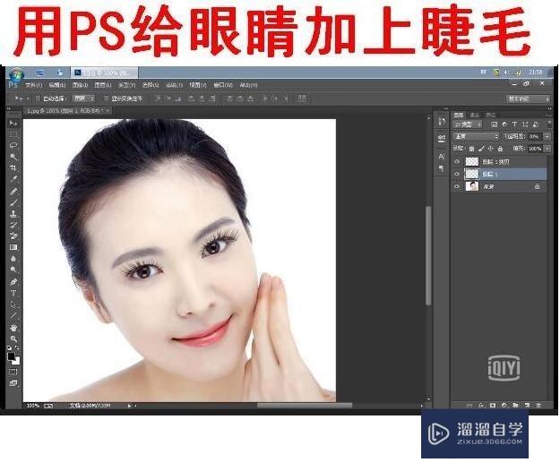
Task: Select the Eyedropper tool
Action: (x=13, y=179)
